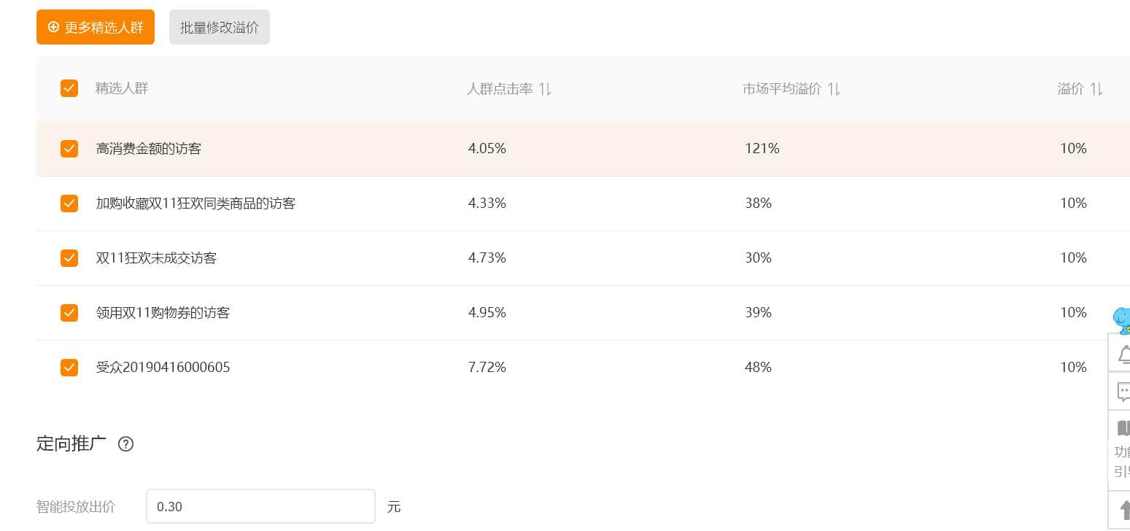
Task: Click the 批量修改溢价 button
Action: tap(220, 27)
